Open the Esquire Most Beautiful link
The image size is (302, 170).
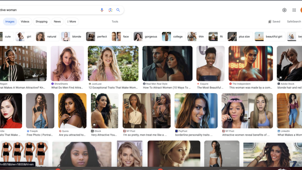[x=209, y=88]
